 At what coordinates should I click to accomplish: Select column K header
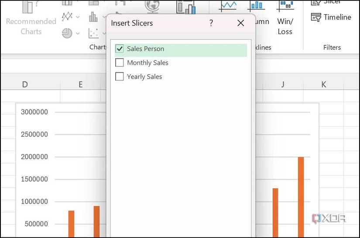coord(323,84)
